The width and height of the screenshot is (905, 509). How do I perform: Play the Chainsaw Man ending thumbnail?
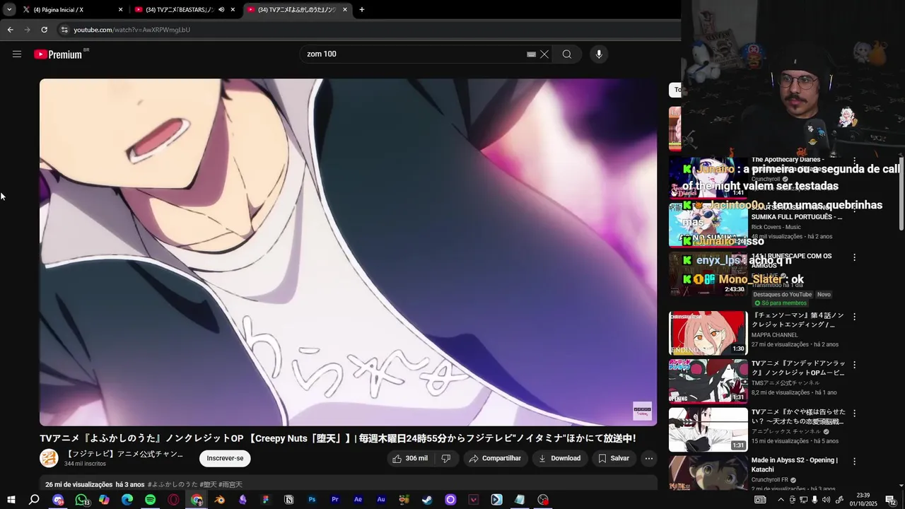708,333
